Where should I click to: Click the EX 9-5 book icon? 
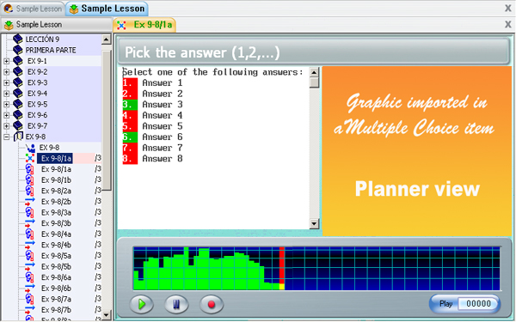pyautogui.click(x=17, y=104)
